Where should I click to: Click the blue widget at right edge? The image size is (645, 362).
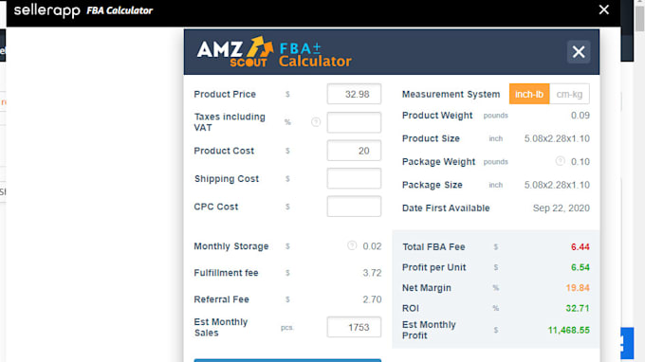(626, 343)
